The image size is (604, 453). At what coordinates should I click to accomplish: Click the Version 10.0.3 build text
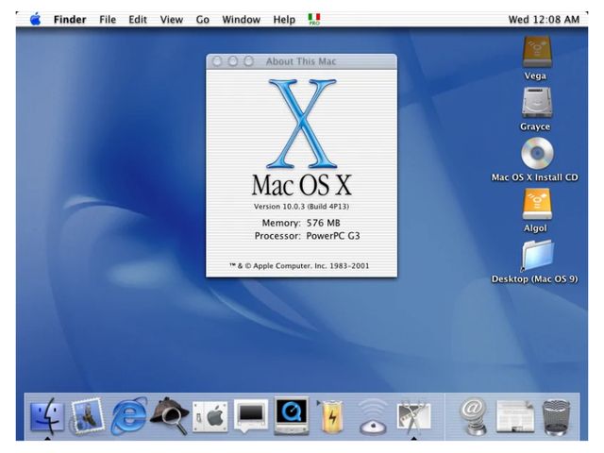[301, 206]
